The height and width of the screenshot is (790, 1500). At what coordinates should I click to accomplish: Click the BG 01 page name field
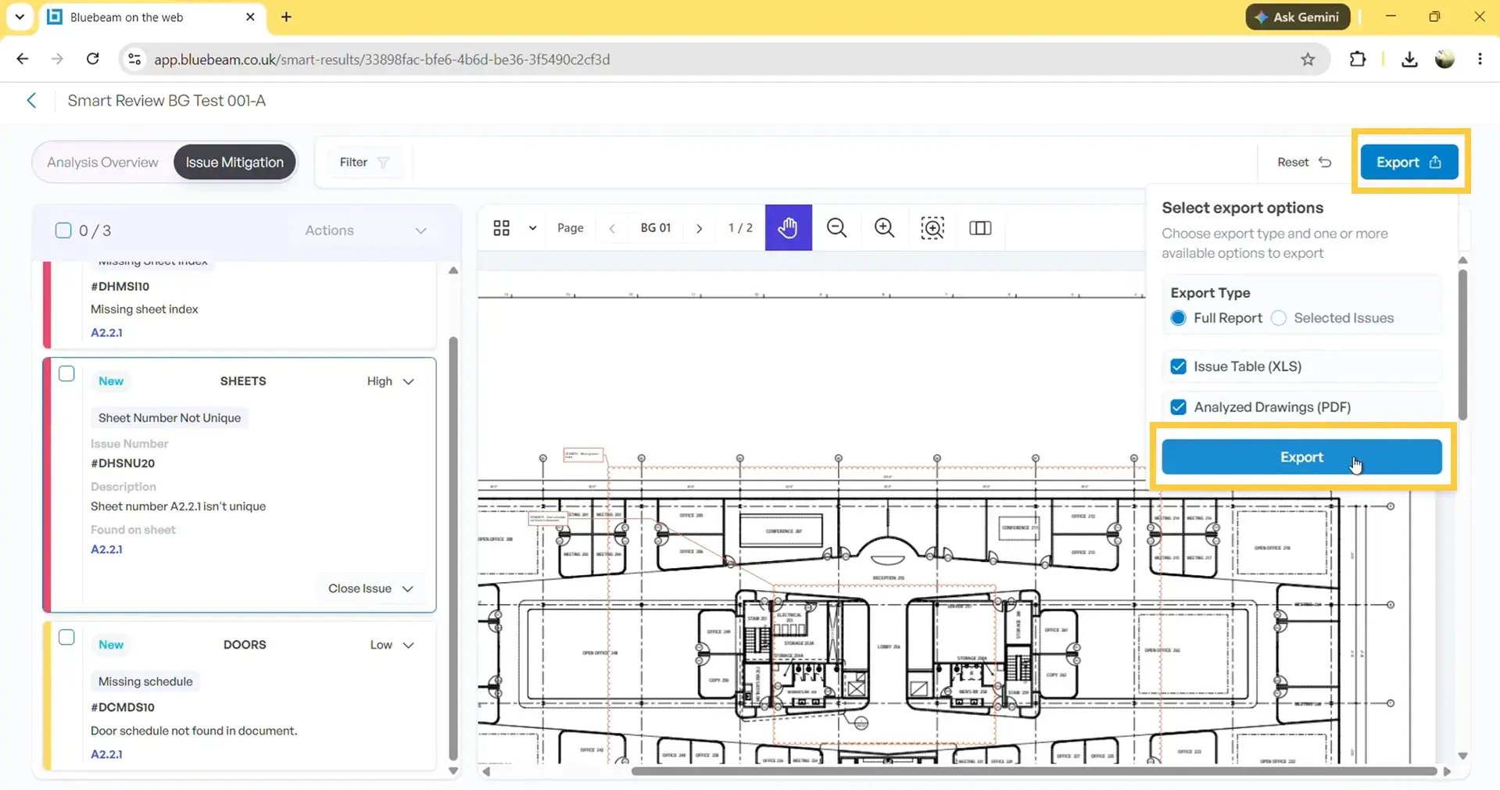(656, 228)
